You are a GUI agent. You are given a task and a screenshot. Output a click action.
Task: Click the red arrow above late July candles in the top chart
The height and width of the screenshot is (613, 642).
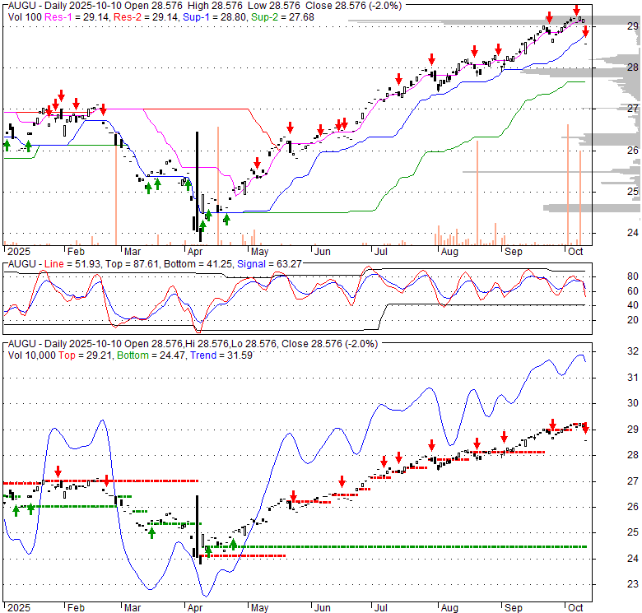pyautogui.click(x=431, y=58)
